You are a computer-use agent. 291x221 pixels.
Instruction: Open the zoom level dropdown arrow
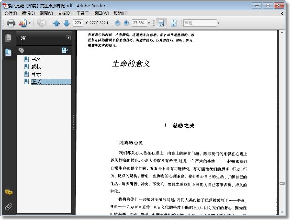(x=149, y=23)
